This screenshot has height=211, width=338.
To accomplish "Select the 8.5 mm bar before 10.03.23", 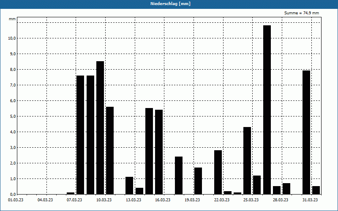I will click(100, 128).
